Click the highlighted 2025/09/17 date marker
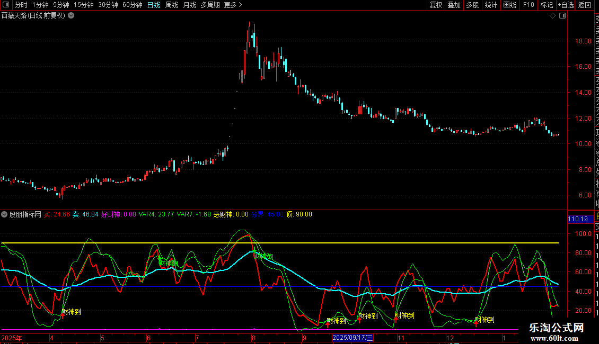 [x=353, y=338]
